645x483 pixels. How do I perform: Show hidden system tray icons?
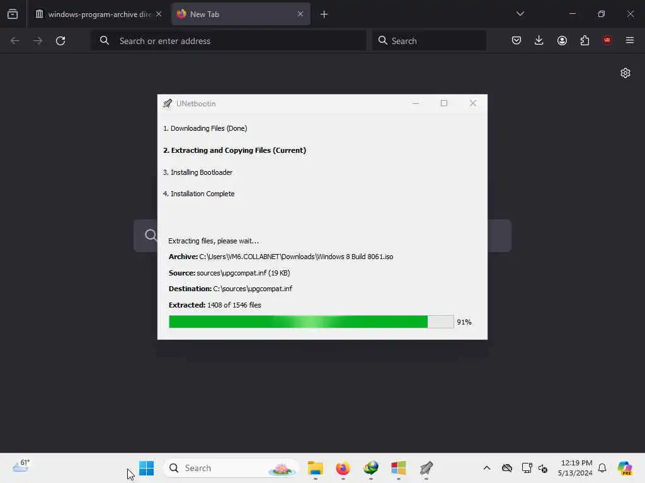point(487,468)
